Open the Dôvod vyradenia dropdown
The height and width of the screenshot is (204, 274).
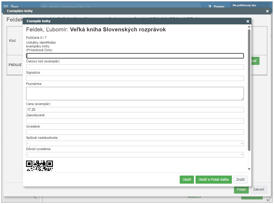point(135,155)
